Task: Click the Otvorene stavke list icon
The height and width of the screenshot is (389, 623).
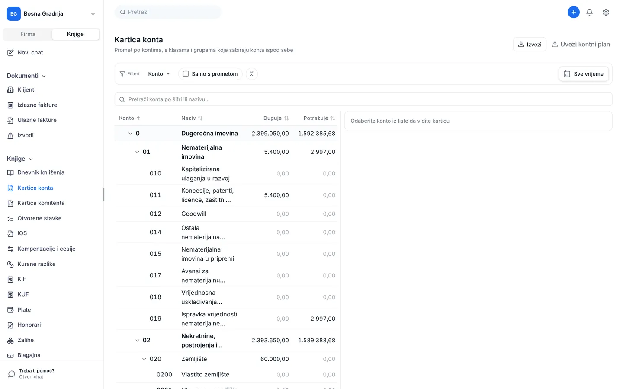Action: pyautogui.click(x=10, y=218)
